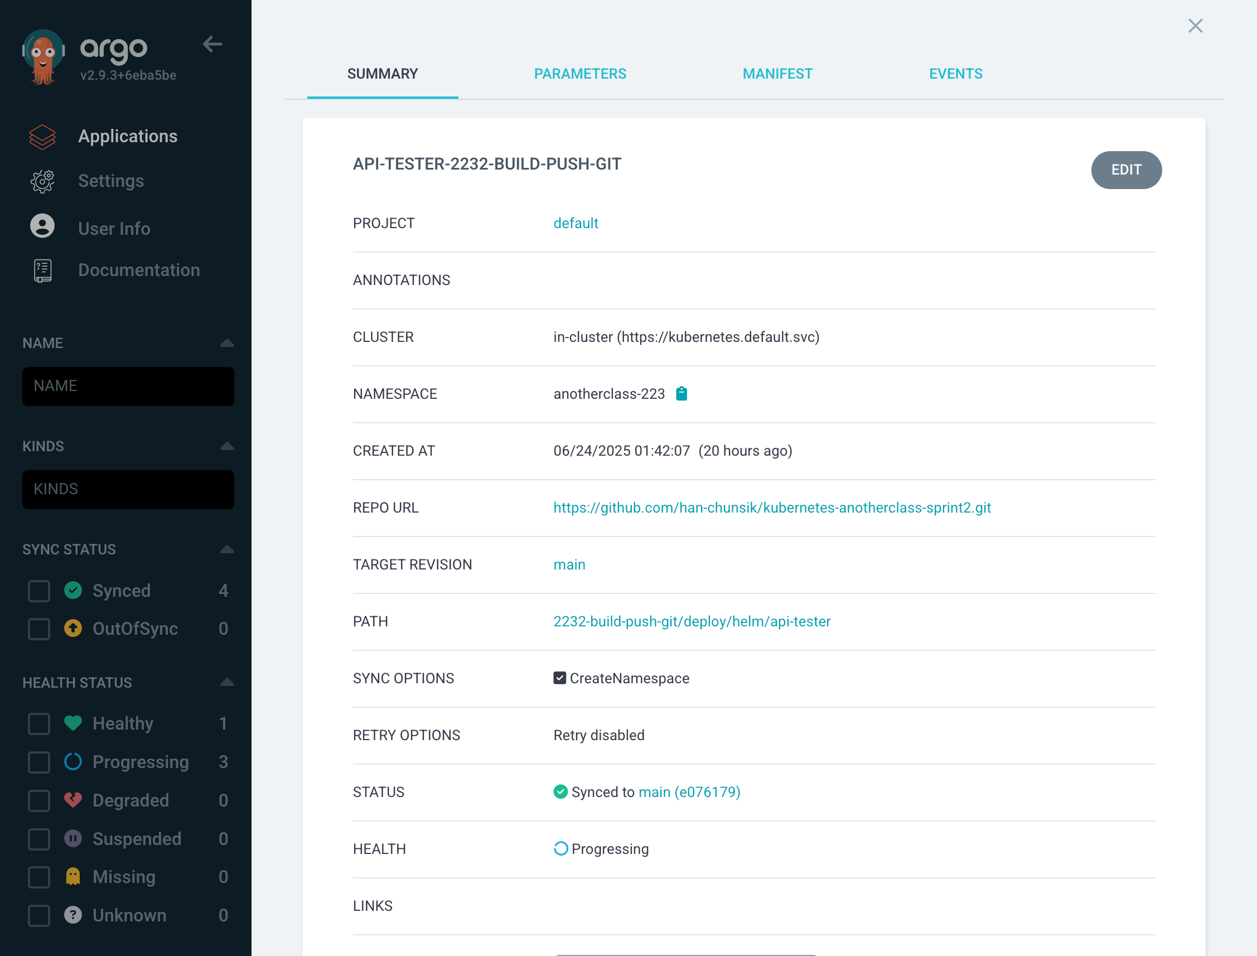1257x956 pixels.
Task: Open the Documentation book icon
Action: click(x=42, y=271)
